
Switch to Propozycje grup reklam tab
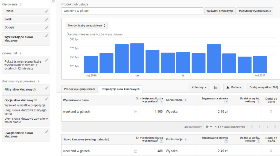click(x=80, y=89)
